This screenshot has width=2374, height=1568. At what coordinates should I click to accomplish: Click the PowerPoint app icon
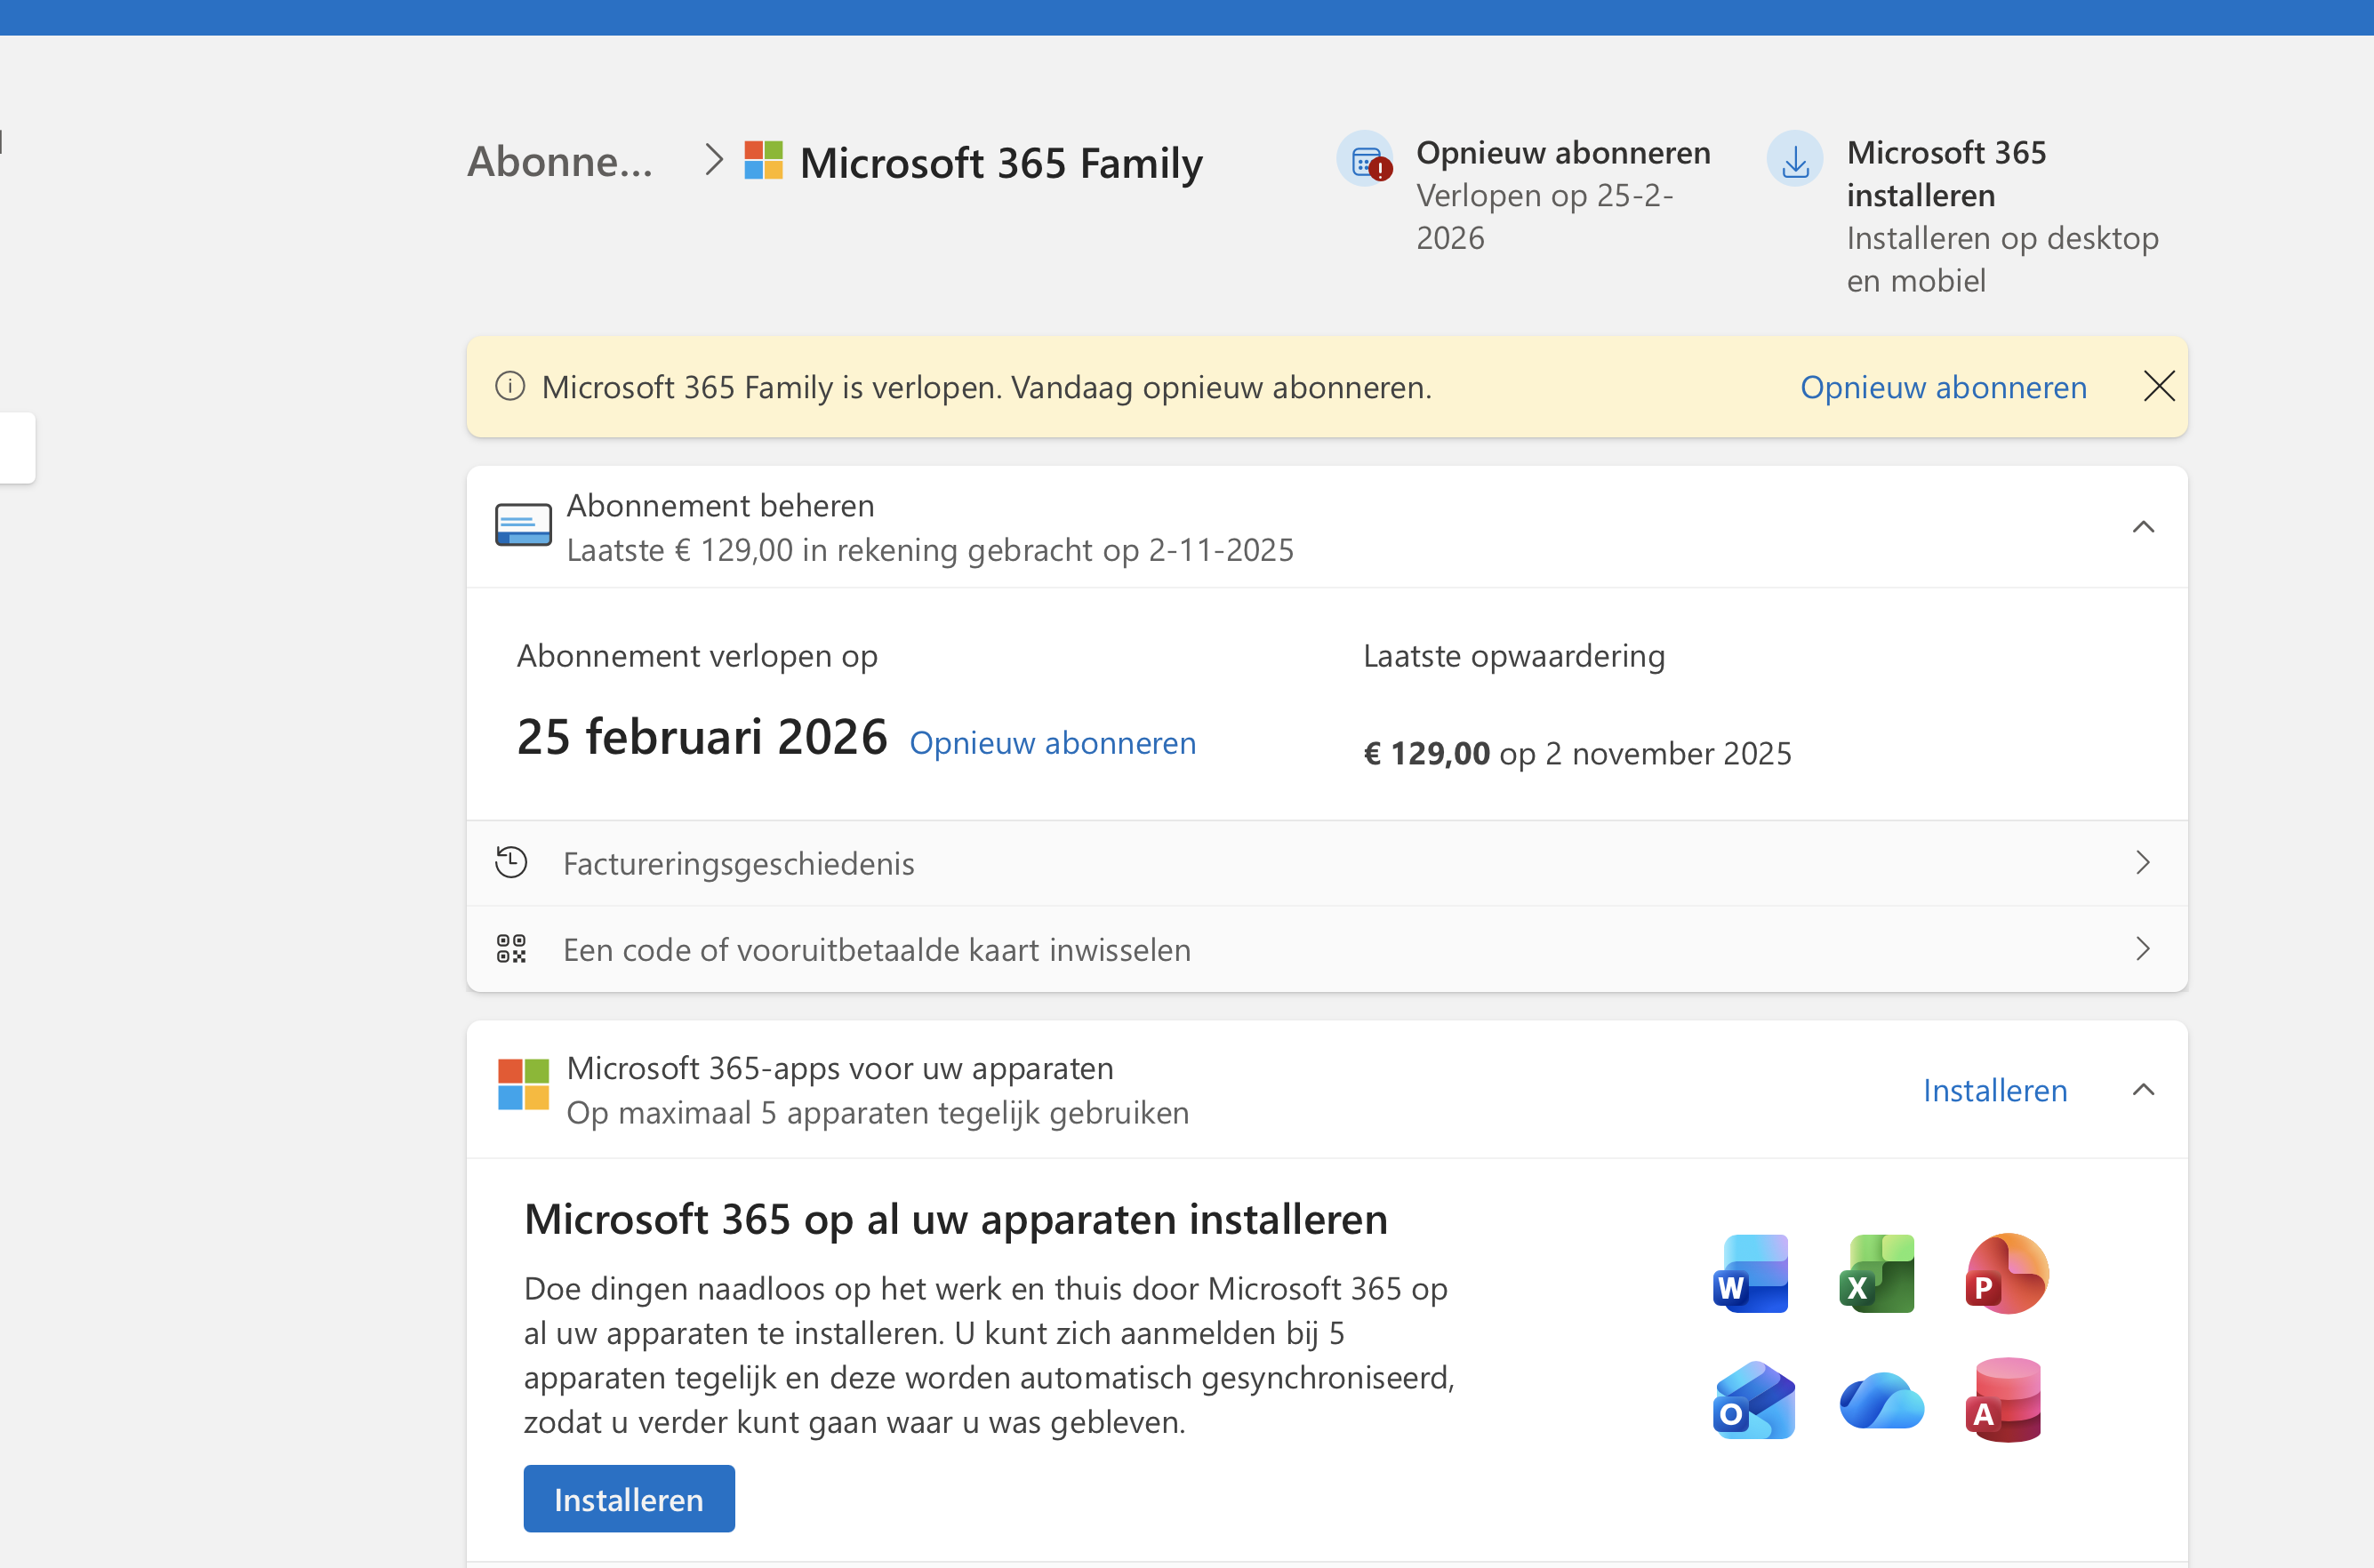tap(2006, 1273)
